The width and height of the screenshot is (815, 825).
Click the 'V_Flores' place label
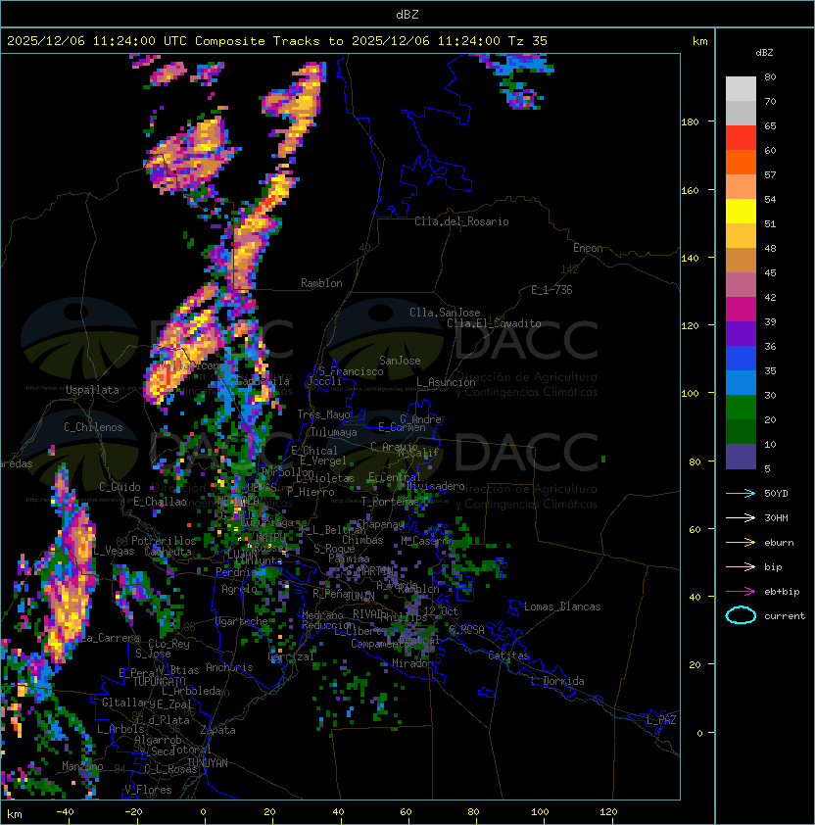148,790
